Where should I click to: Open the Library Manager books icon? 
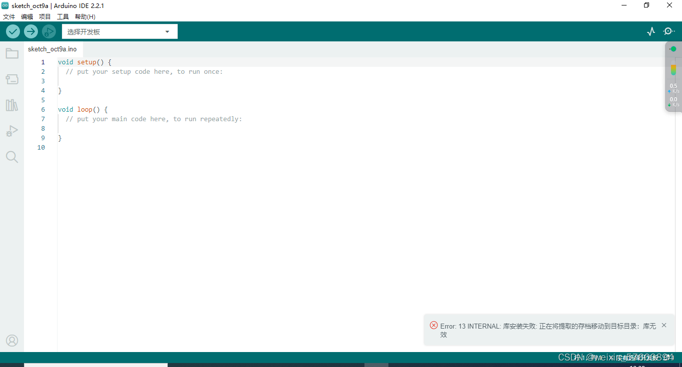click(12, 105)
